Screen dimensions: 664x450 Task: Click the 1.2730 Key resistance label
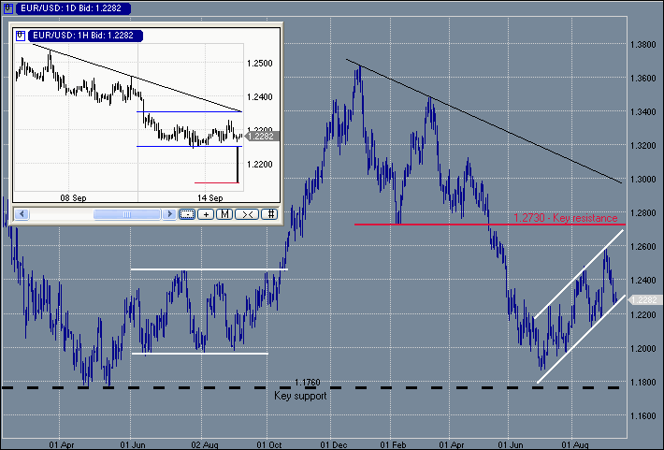(565, 218)
